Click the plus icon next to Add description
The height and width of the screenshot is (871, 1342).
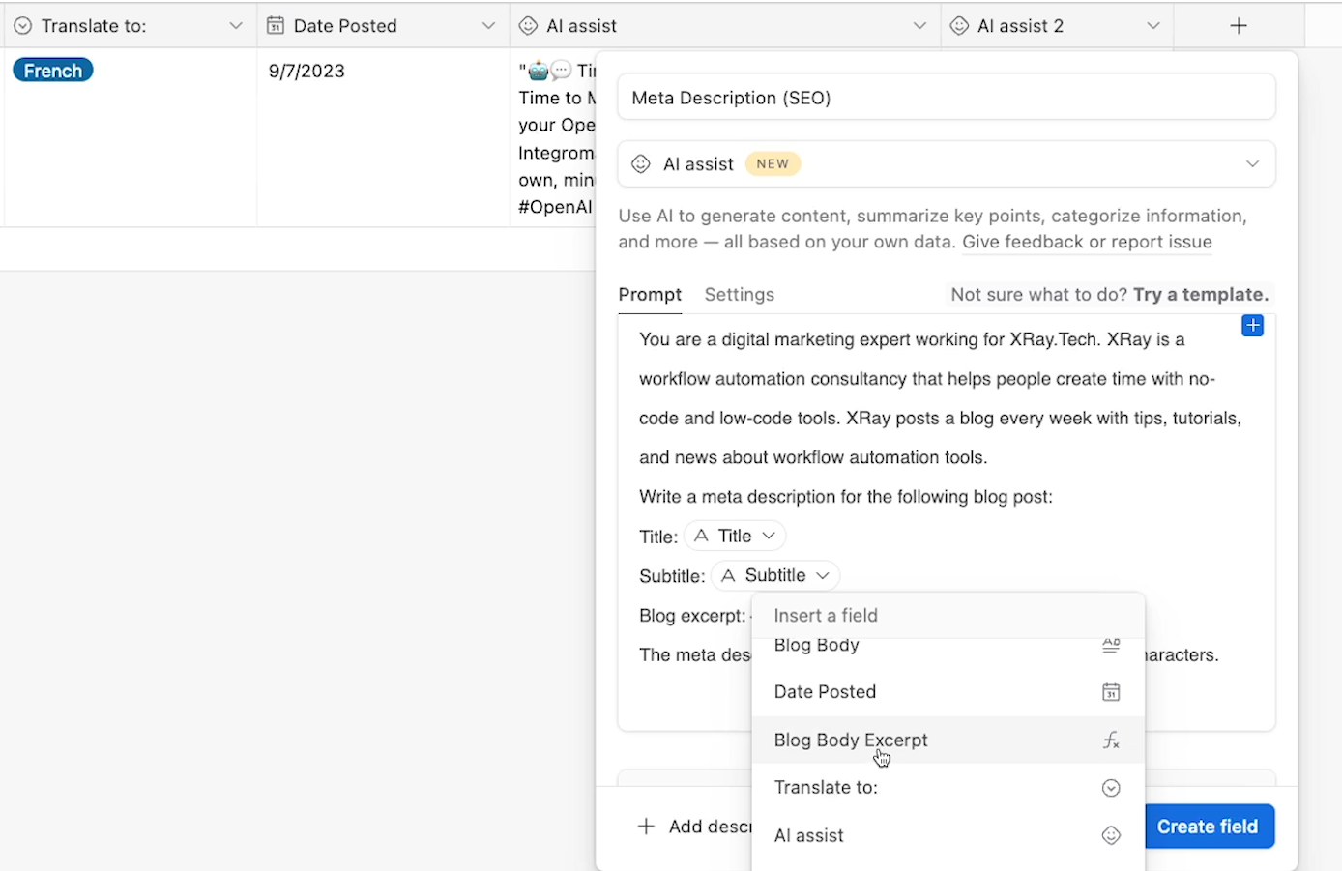[x=646, y=827]
